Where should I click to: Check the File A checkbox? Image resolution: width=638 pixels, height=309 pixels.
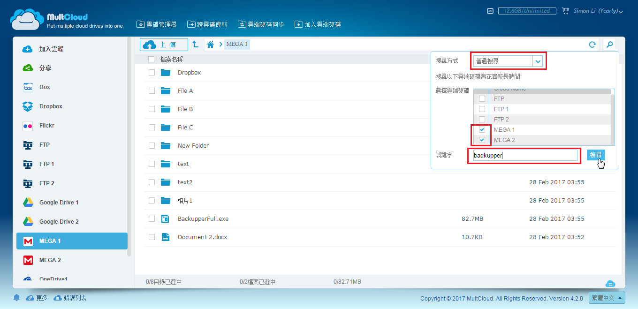click(x=152, y=90)
